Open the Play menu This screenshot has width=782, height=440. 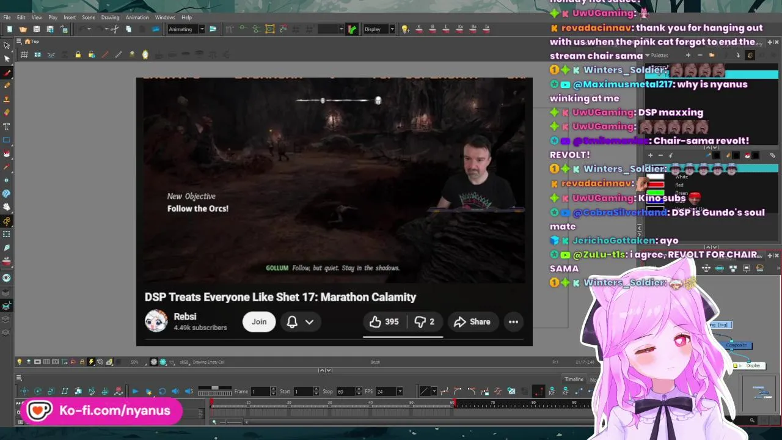[53, 17]
